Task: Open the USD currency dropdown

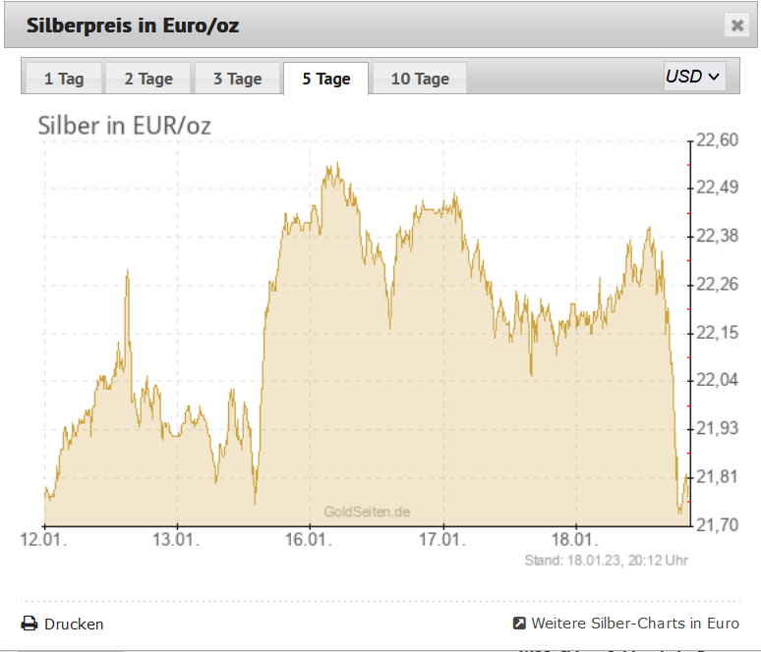Action: point(695,77)
